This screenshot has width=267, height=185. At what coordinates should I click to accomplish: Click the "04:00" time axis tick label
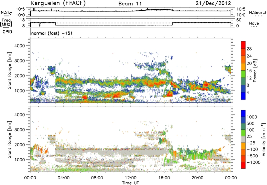click(x=63, y=178)
